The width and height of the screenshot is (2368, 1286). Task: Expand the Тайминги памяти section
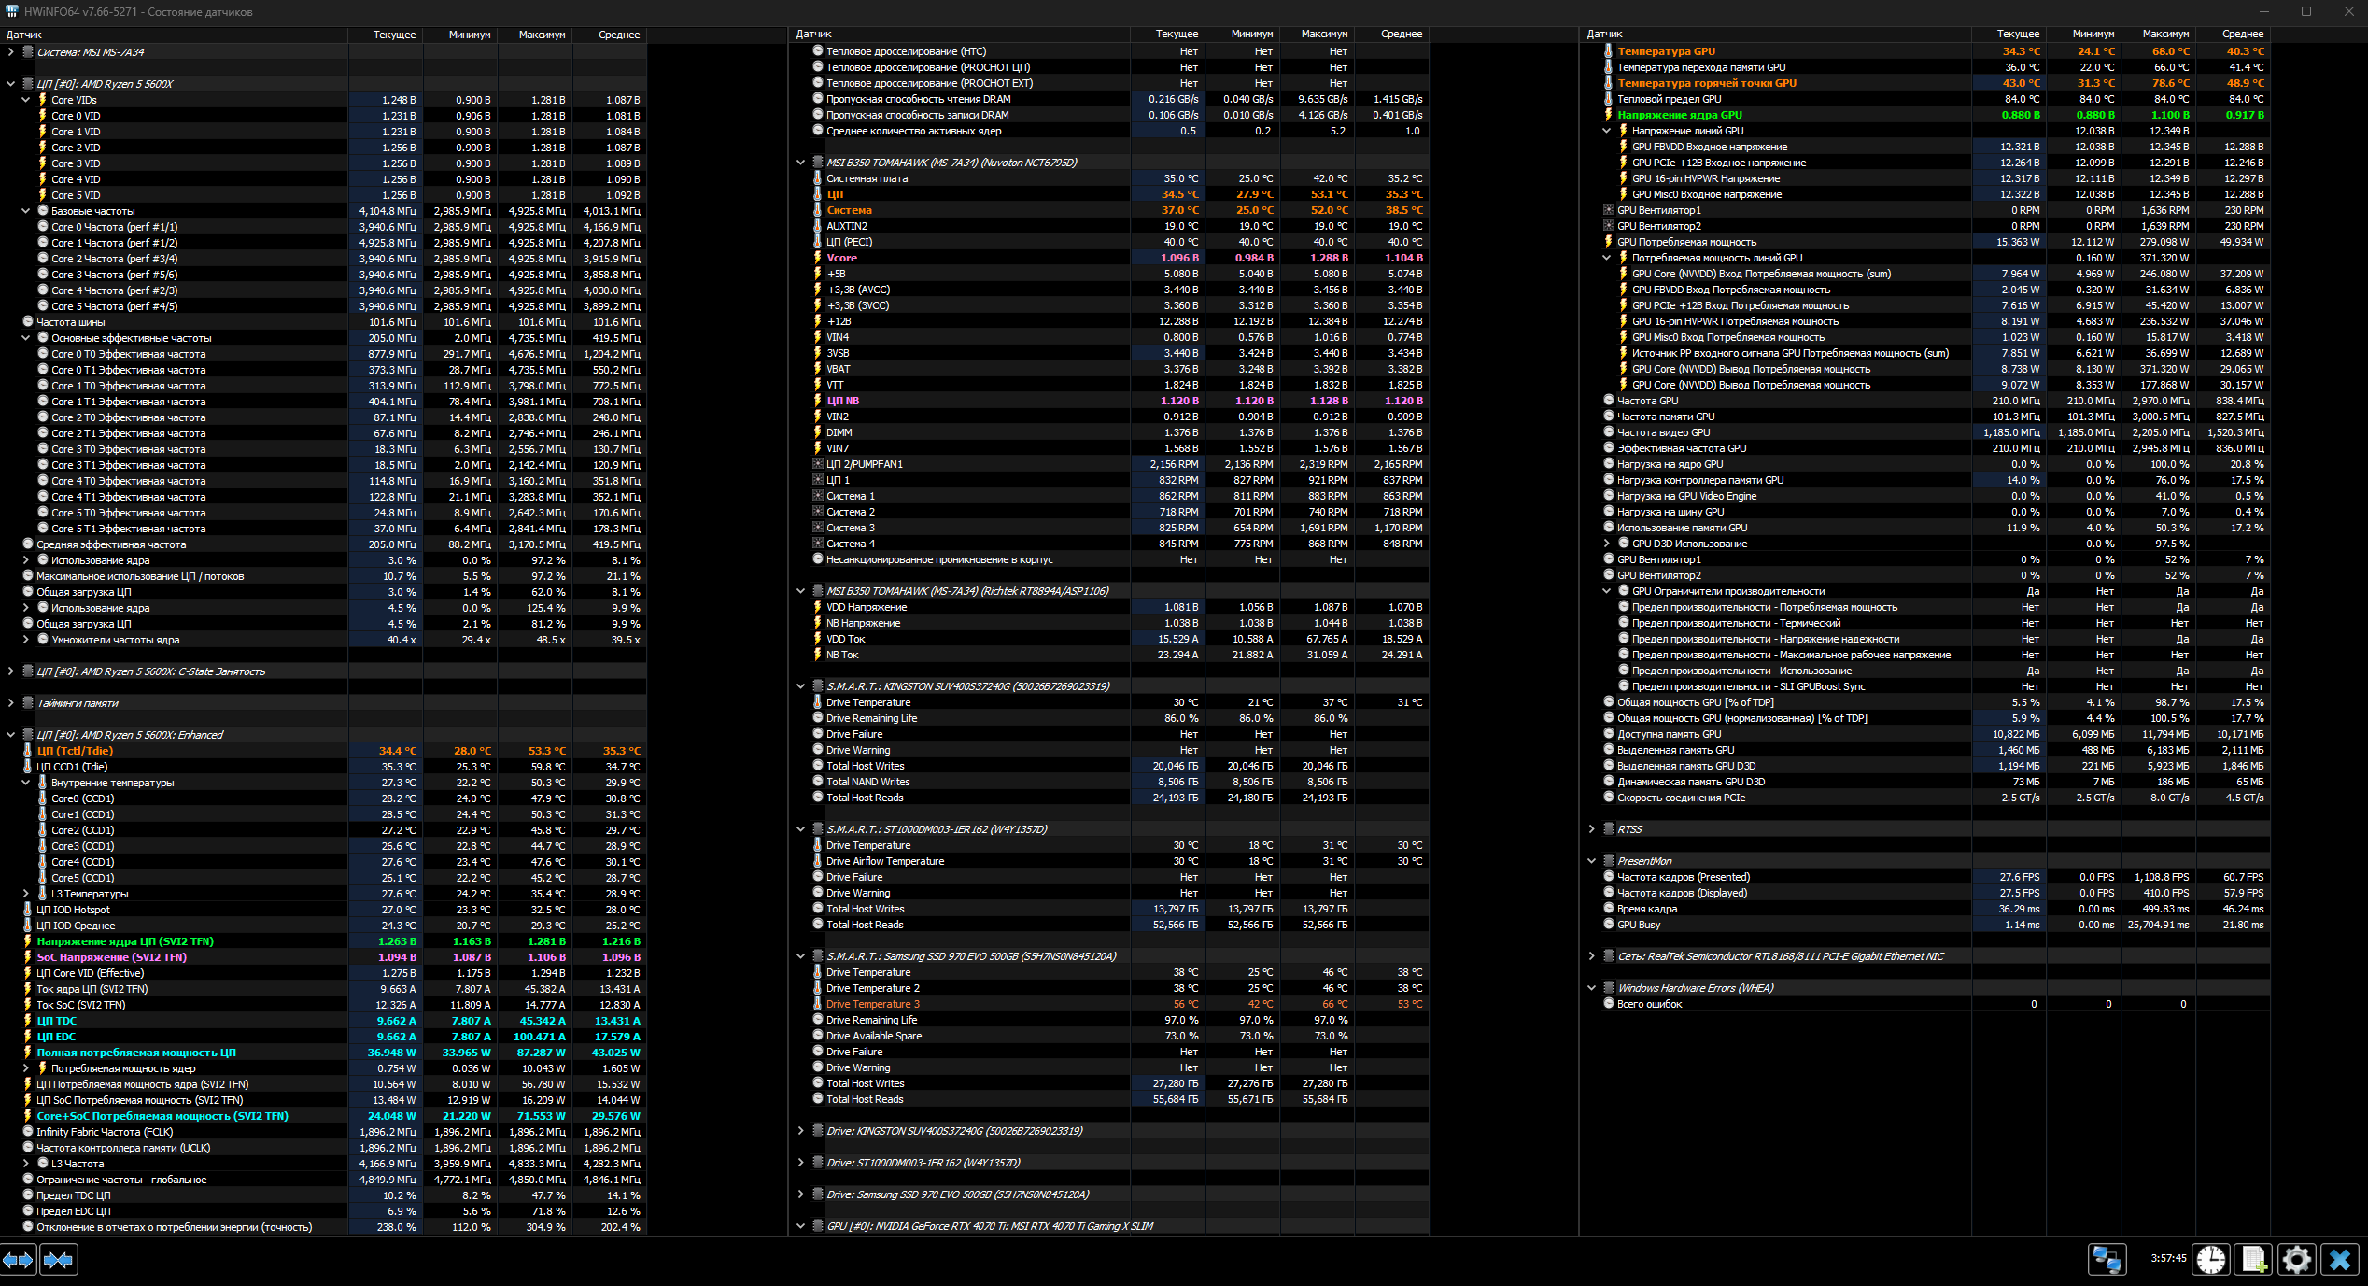11,703
